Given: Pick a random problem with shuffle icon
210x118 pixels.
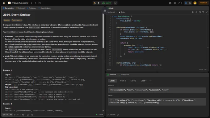Looking at the screenshot, I should (40, 3).
